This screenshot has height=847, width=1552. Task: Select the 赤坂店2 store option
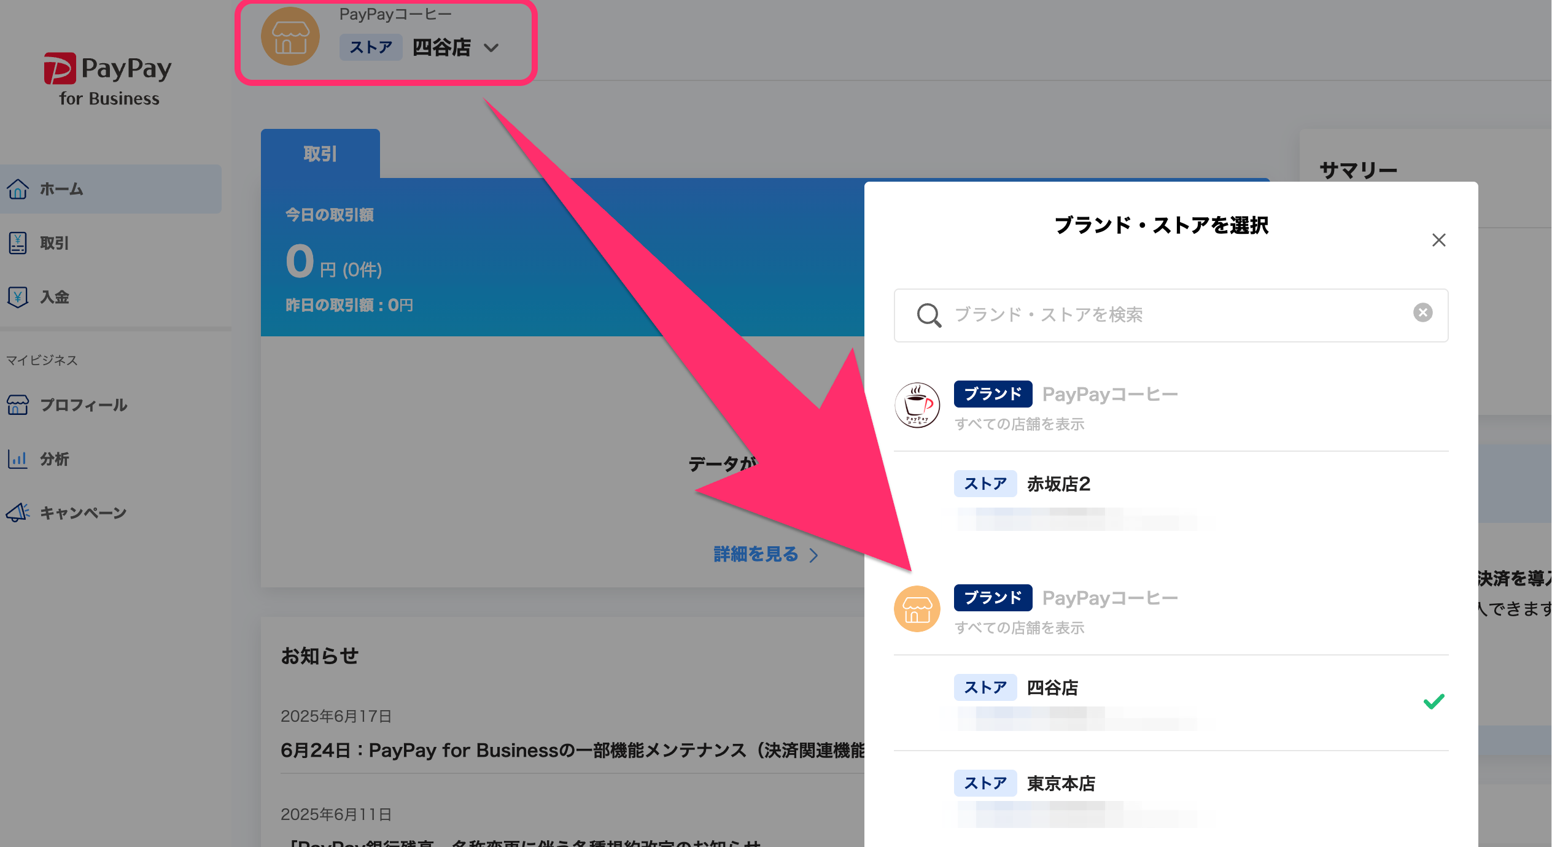(x=1058, y=484)
